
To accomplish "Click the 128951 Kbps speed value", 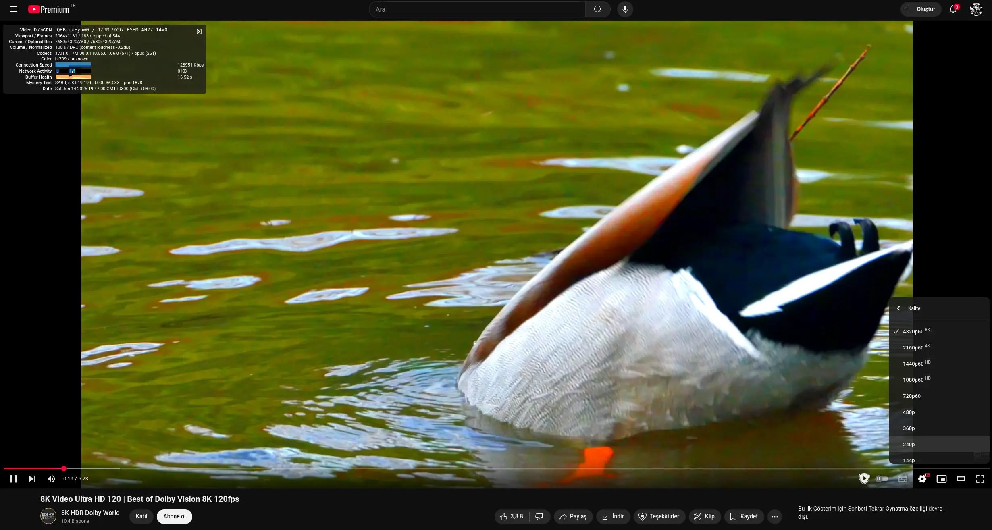I will click(x=191, y=65).
